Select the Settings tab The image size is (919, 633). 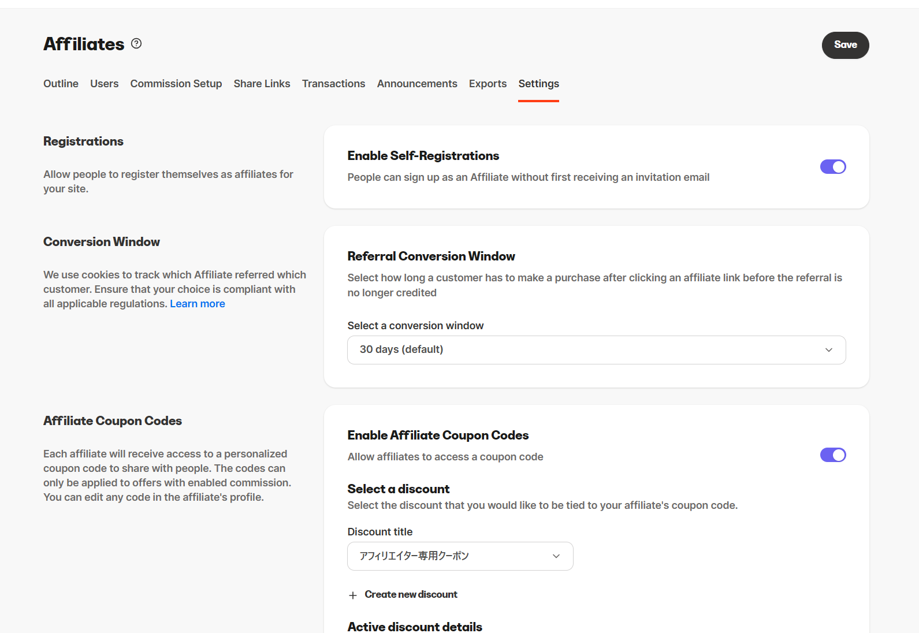(x=538, y=84)
